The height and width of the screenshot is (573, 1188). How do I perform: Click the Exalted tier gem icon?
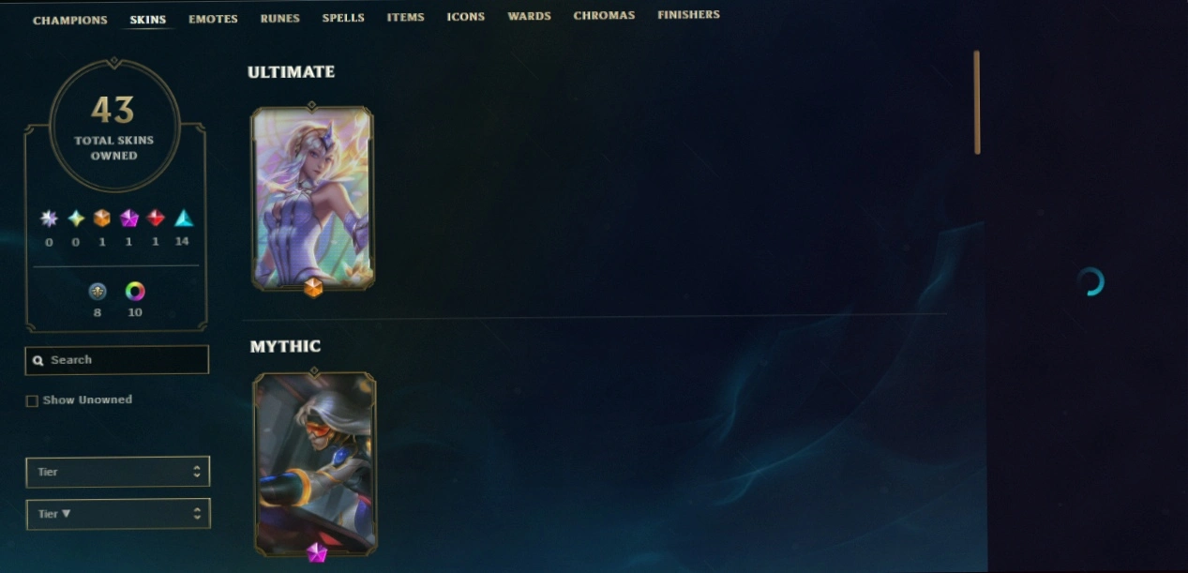(x=76, y=219)
